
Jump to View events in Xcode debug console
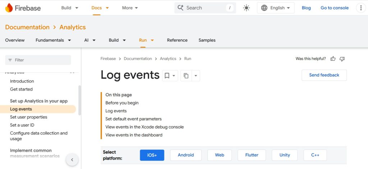point(144,127)
